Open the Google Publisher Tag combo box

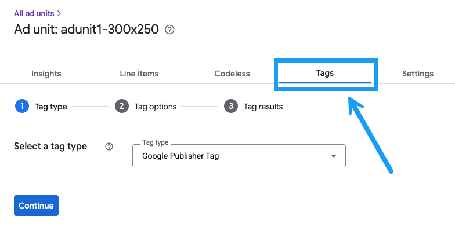(239, 156)
